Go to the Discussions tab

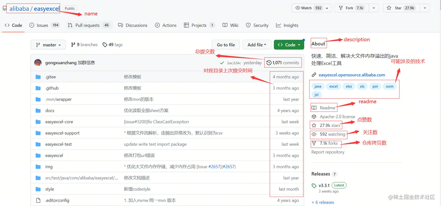tap(133, 25)
